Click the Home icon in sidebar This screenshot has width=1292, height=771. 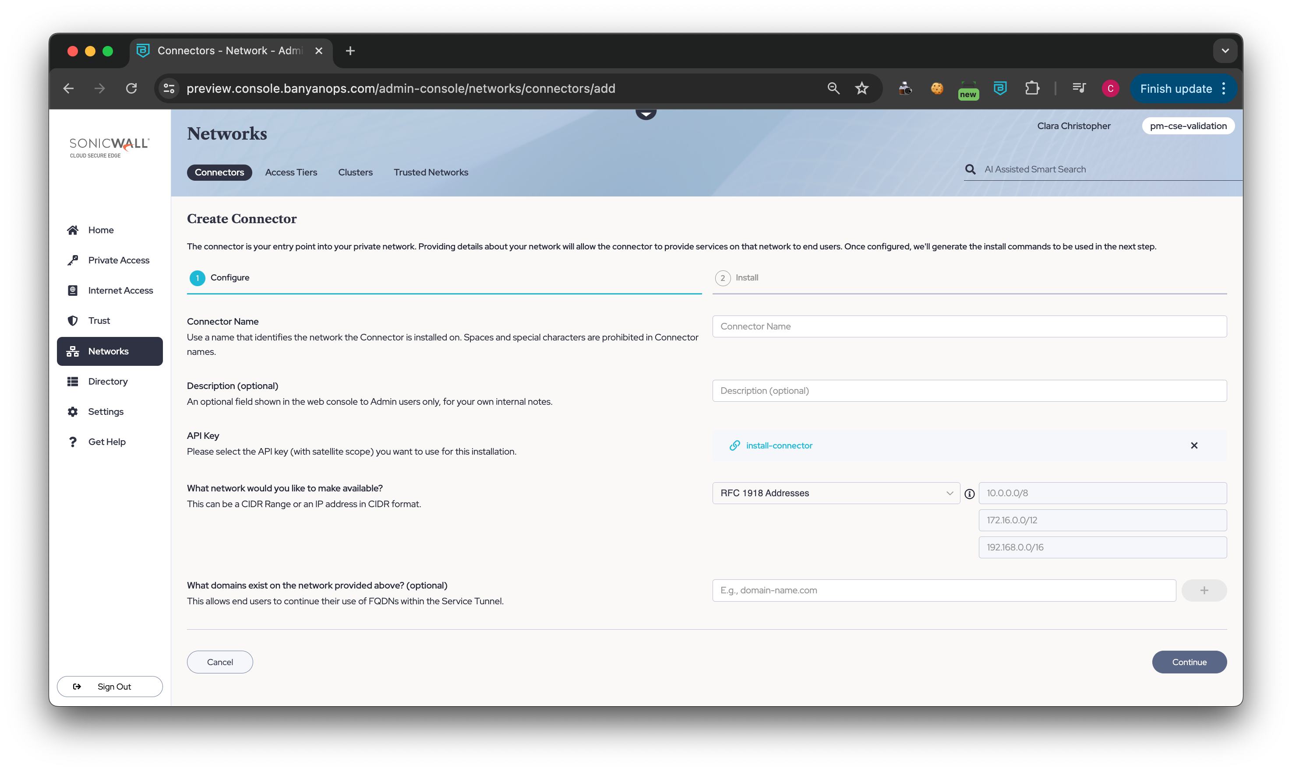click(73, 230)
